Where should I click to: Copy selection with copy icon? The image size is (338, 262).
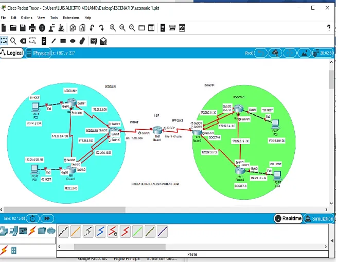pyautogui.click(x=73, y=28)
